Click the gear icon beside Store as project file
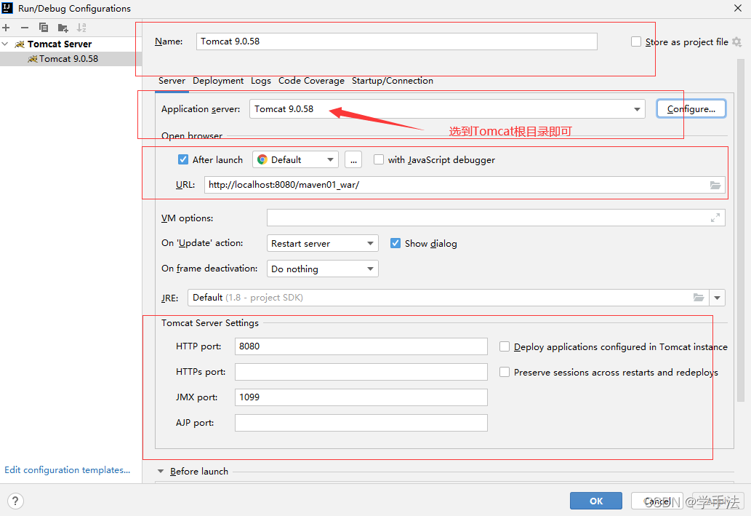The image size is (751, 516). pos(736,42)
